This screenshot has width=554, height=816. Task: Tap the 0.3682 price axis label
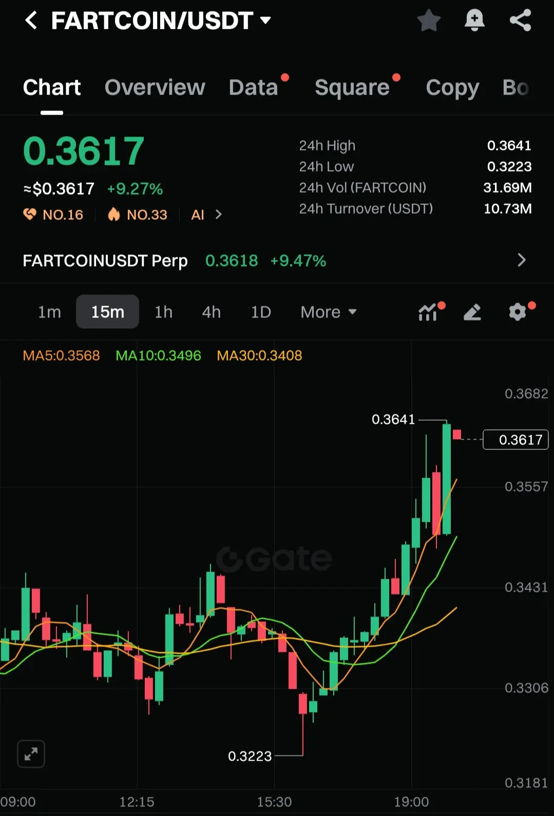(x=526, y=394)
